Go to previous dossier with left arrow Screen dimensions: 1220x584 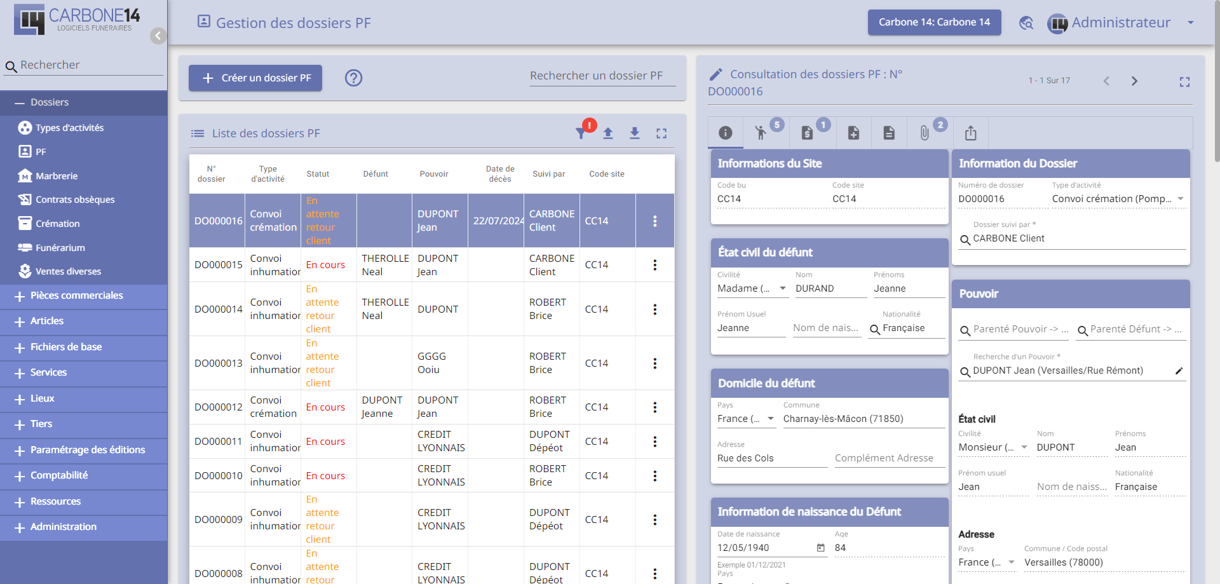coord(1106,81)
